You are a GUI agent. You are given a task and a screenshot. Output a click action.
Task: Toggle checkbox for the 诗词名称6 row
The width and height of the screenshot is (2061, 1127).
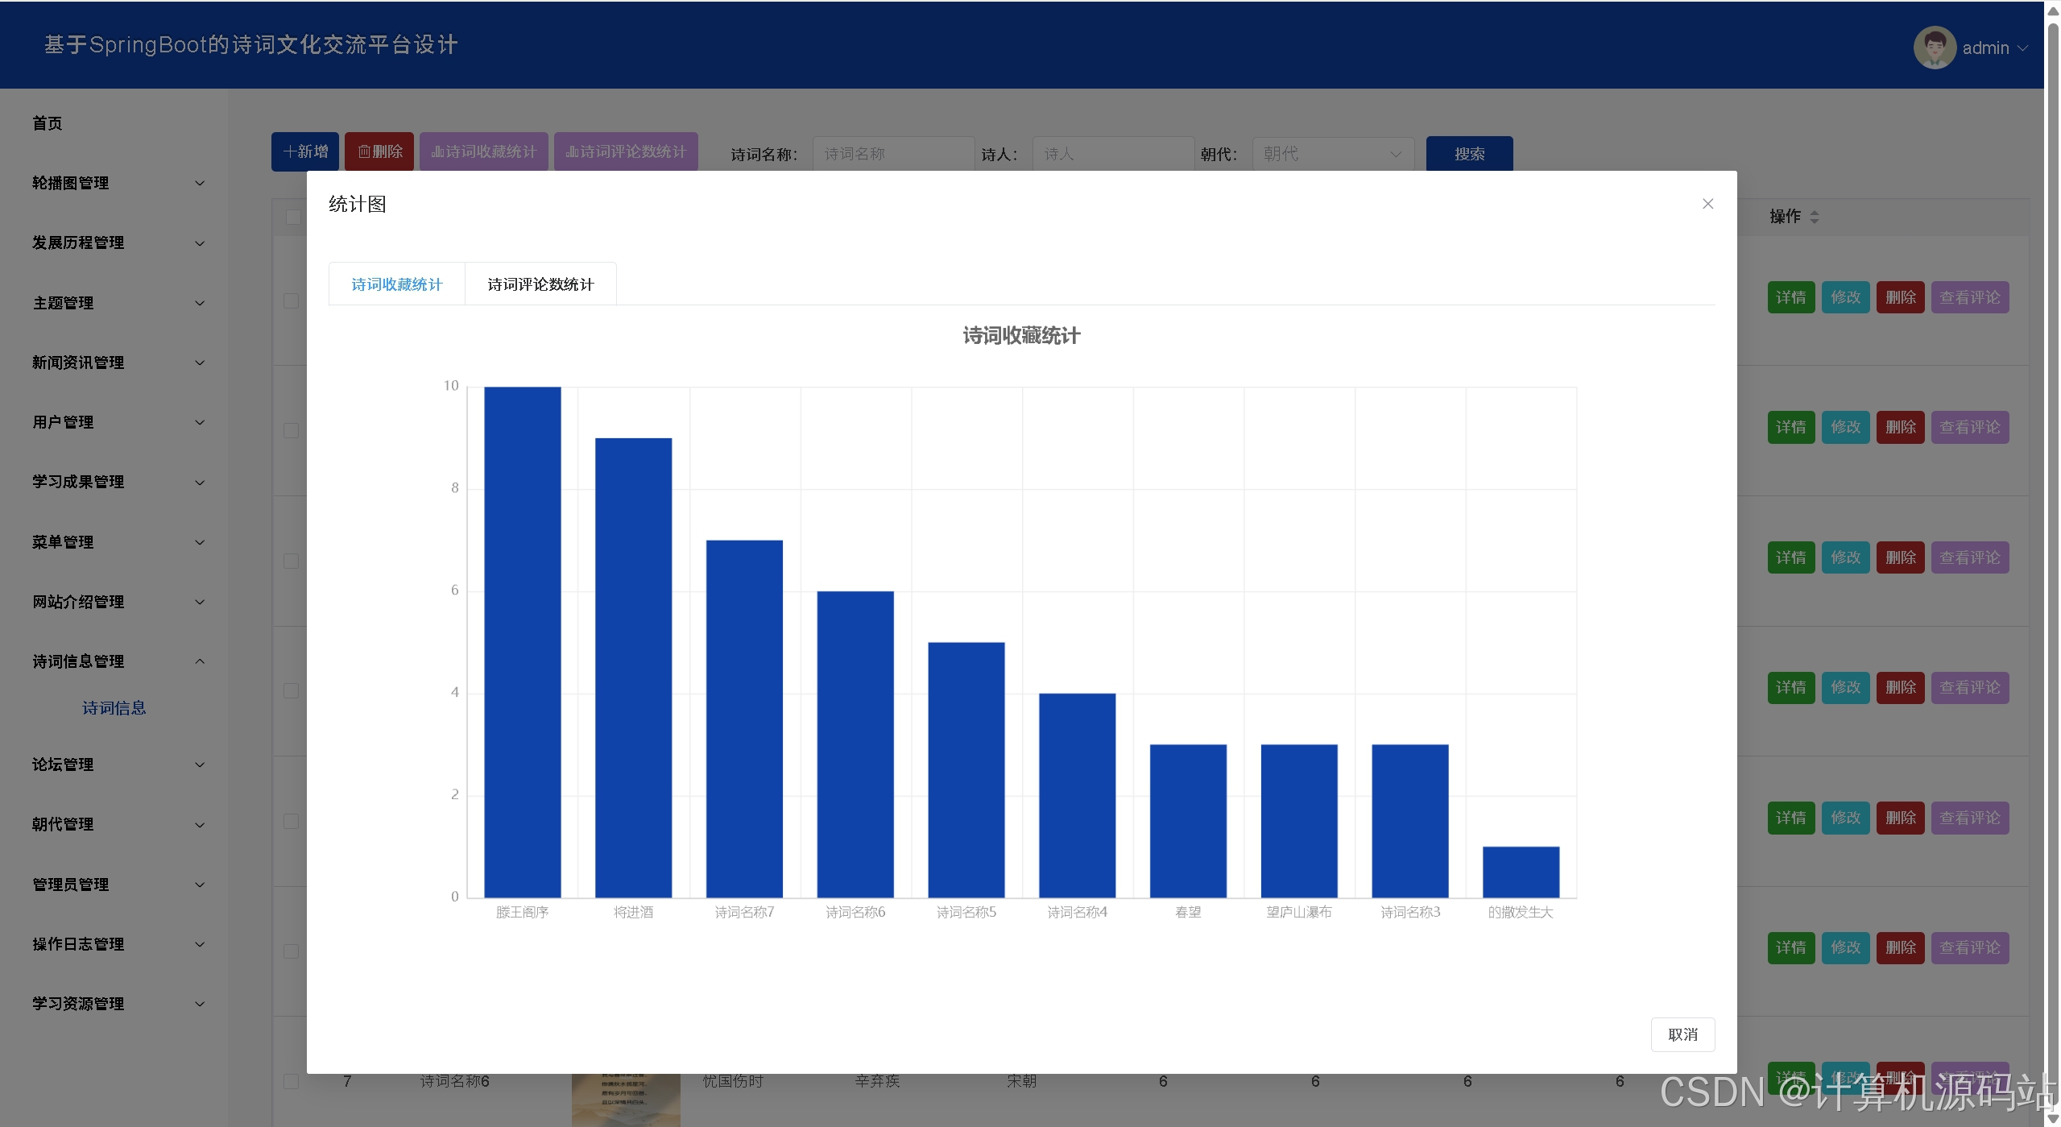click(x=292, y=1081)
